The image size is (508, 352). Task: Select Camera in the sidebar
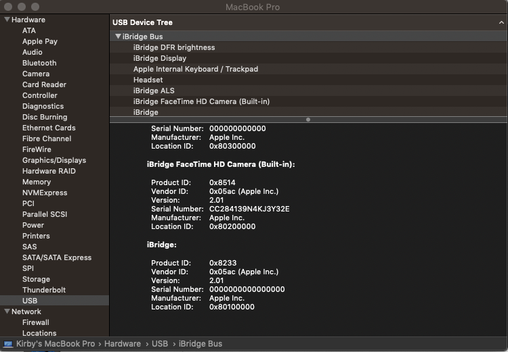click(36, 74)
